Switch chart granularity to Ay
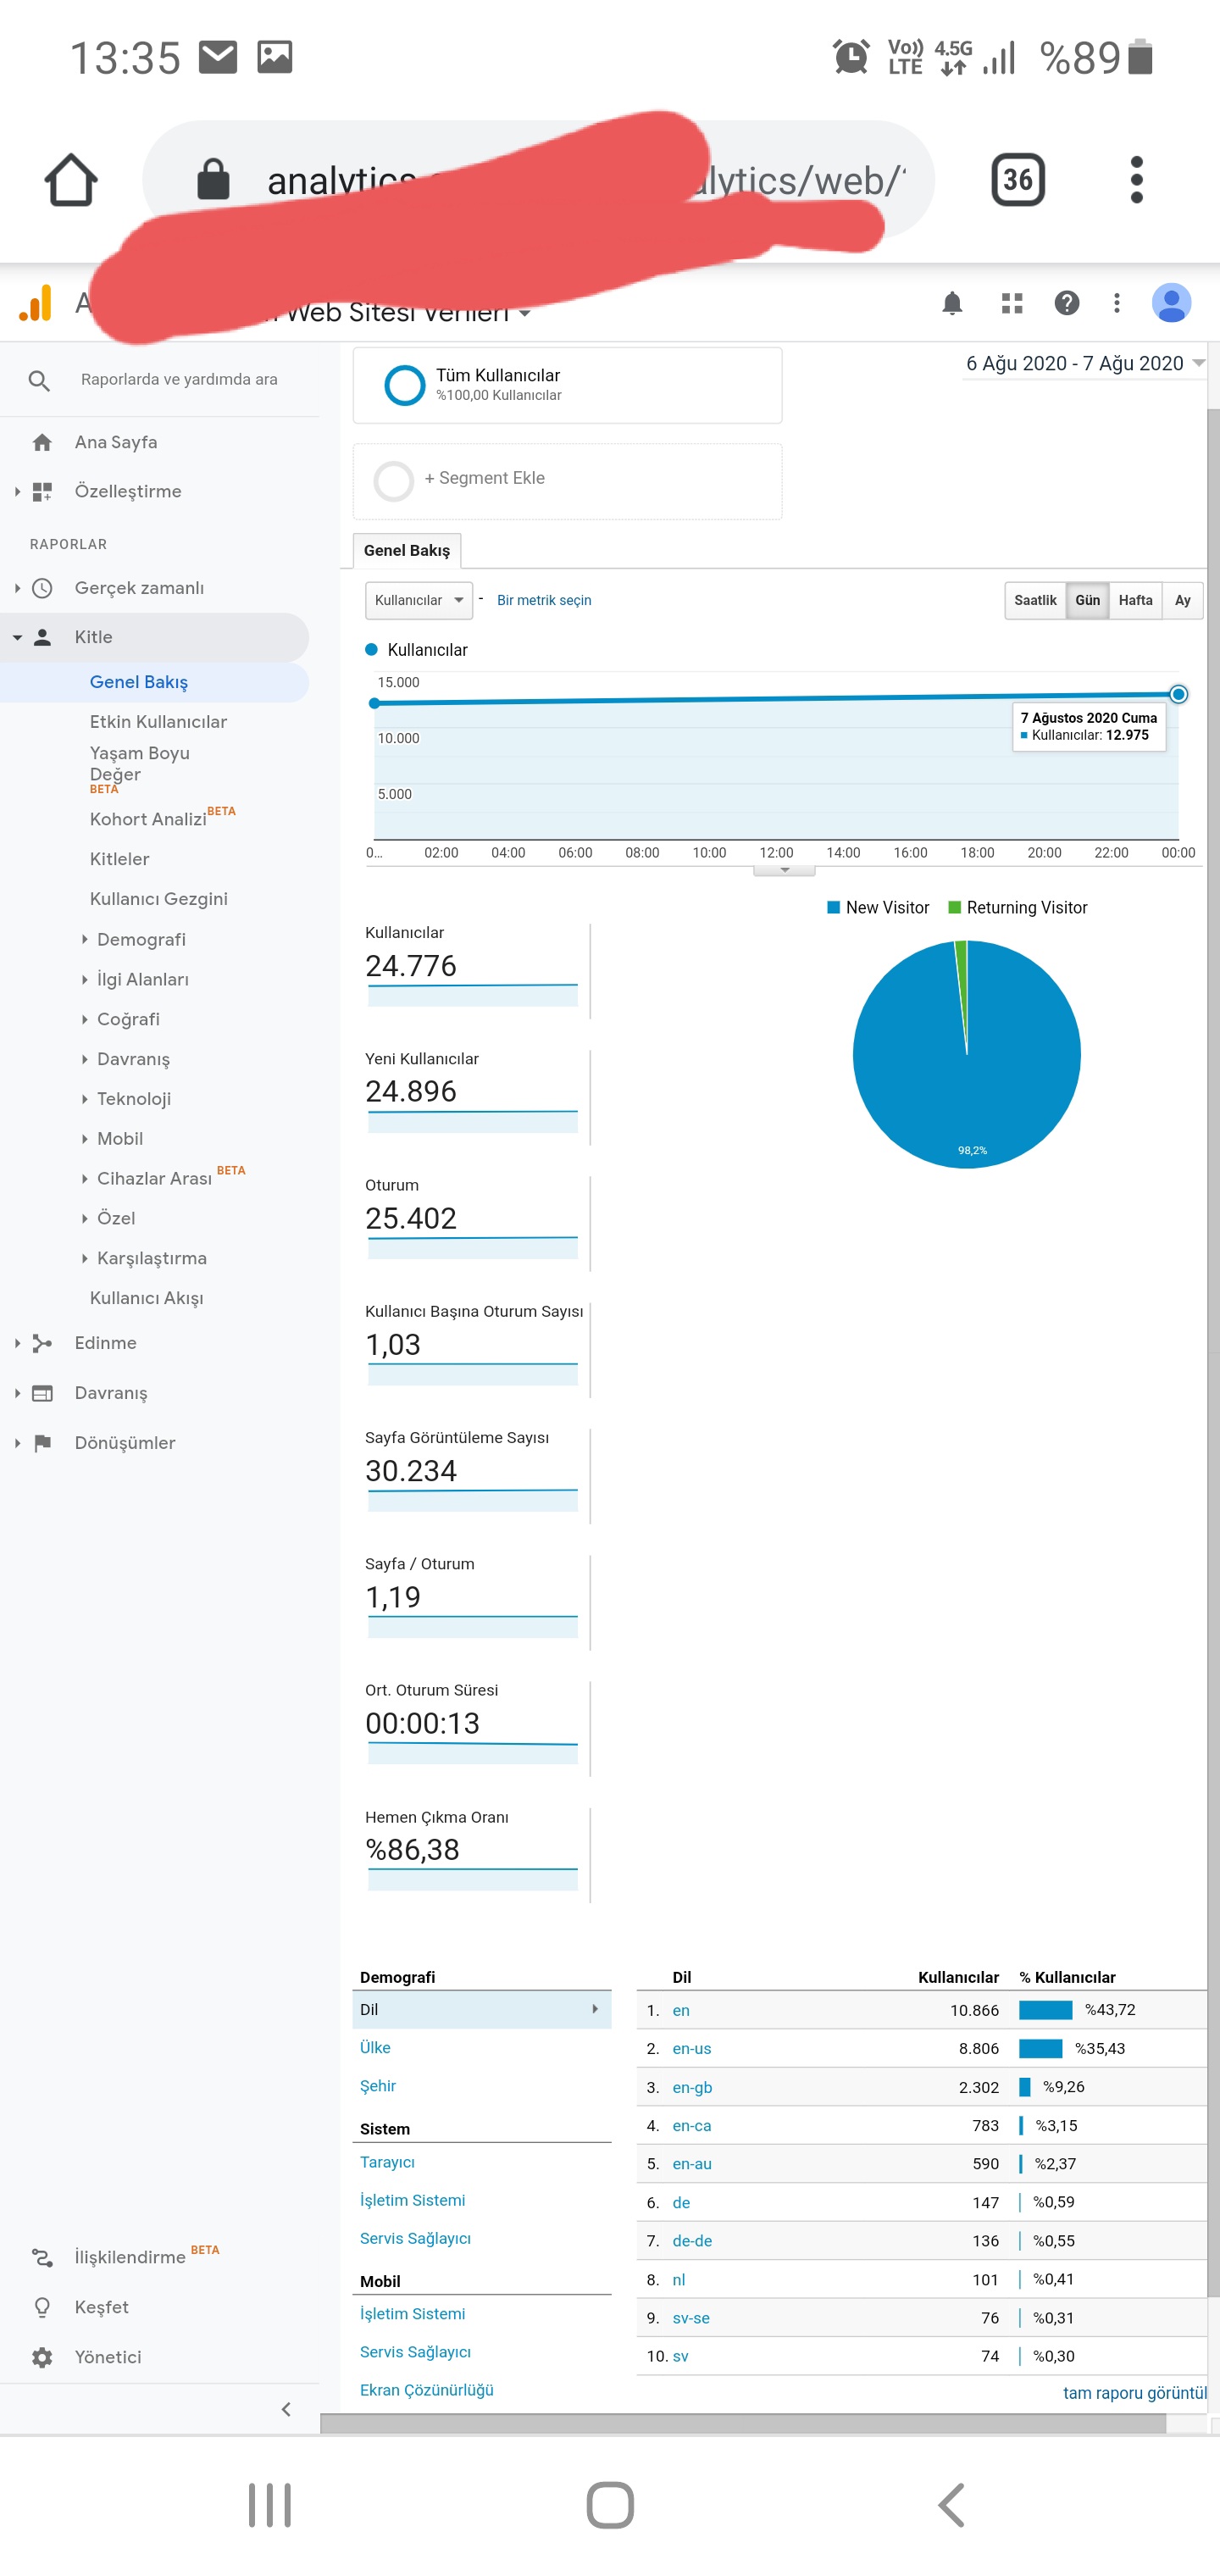Viewport: 1220px width, 2576px height. coord(1182,600)
